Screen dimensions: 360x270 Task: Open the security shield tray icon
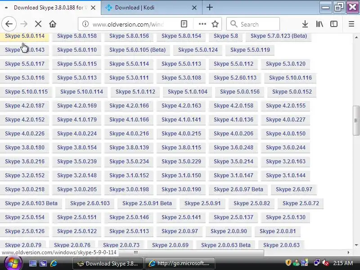point(288,262)
